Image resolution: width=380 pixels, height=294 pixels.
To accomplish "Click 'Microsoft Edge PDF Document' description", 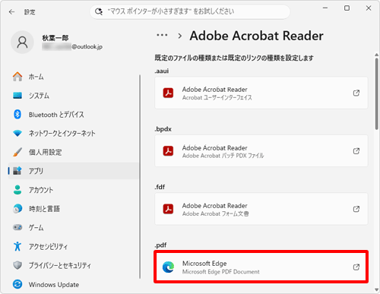I will tap(221, 272).
